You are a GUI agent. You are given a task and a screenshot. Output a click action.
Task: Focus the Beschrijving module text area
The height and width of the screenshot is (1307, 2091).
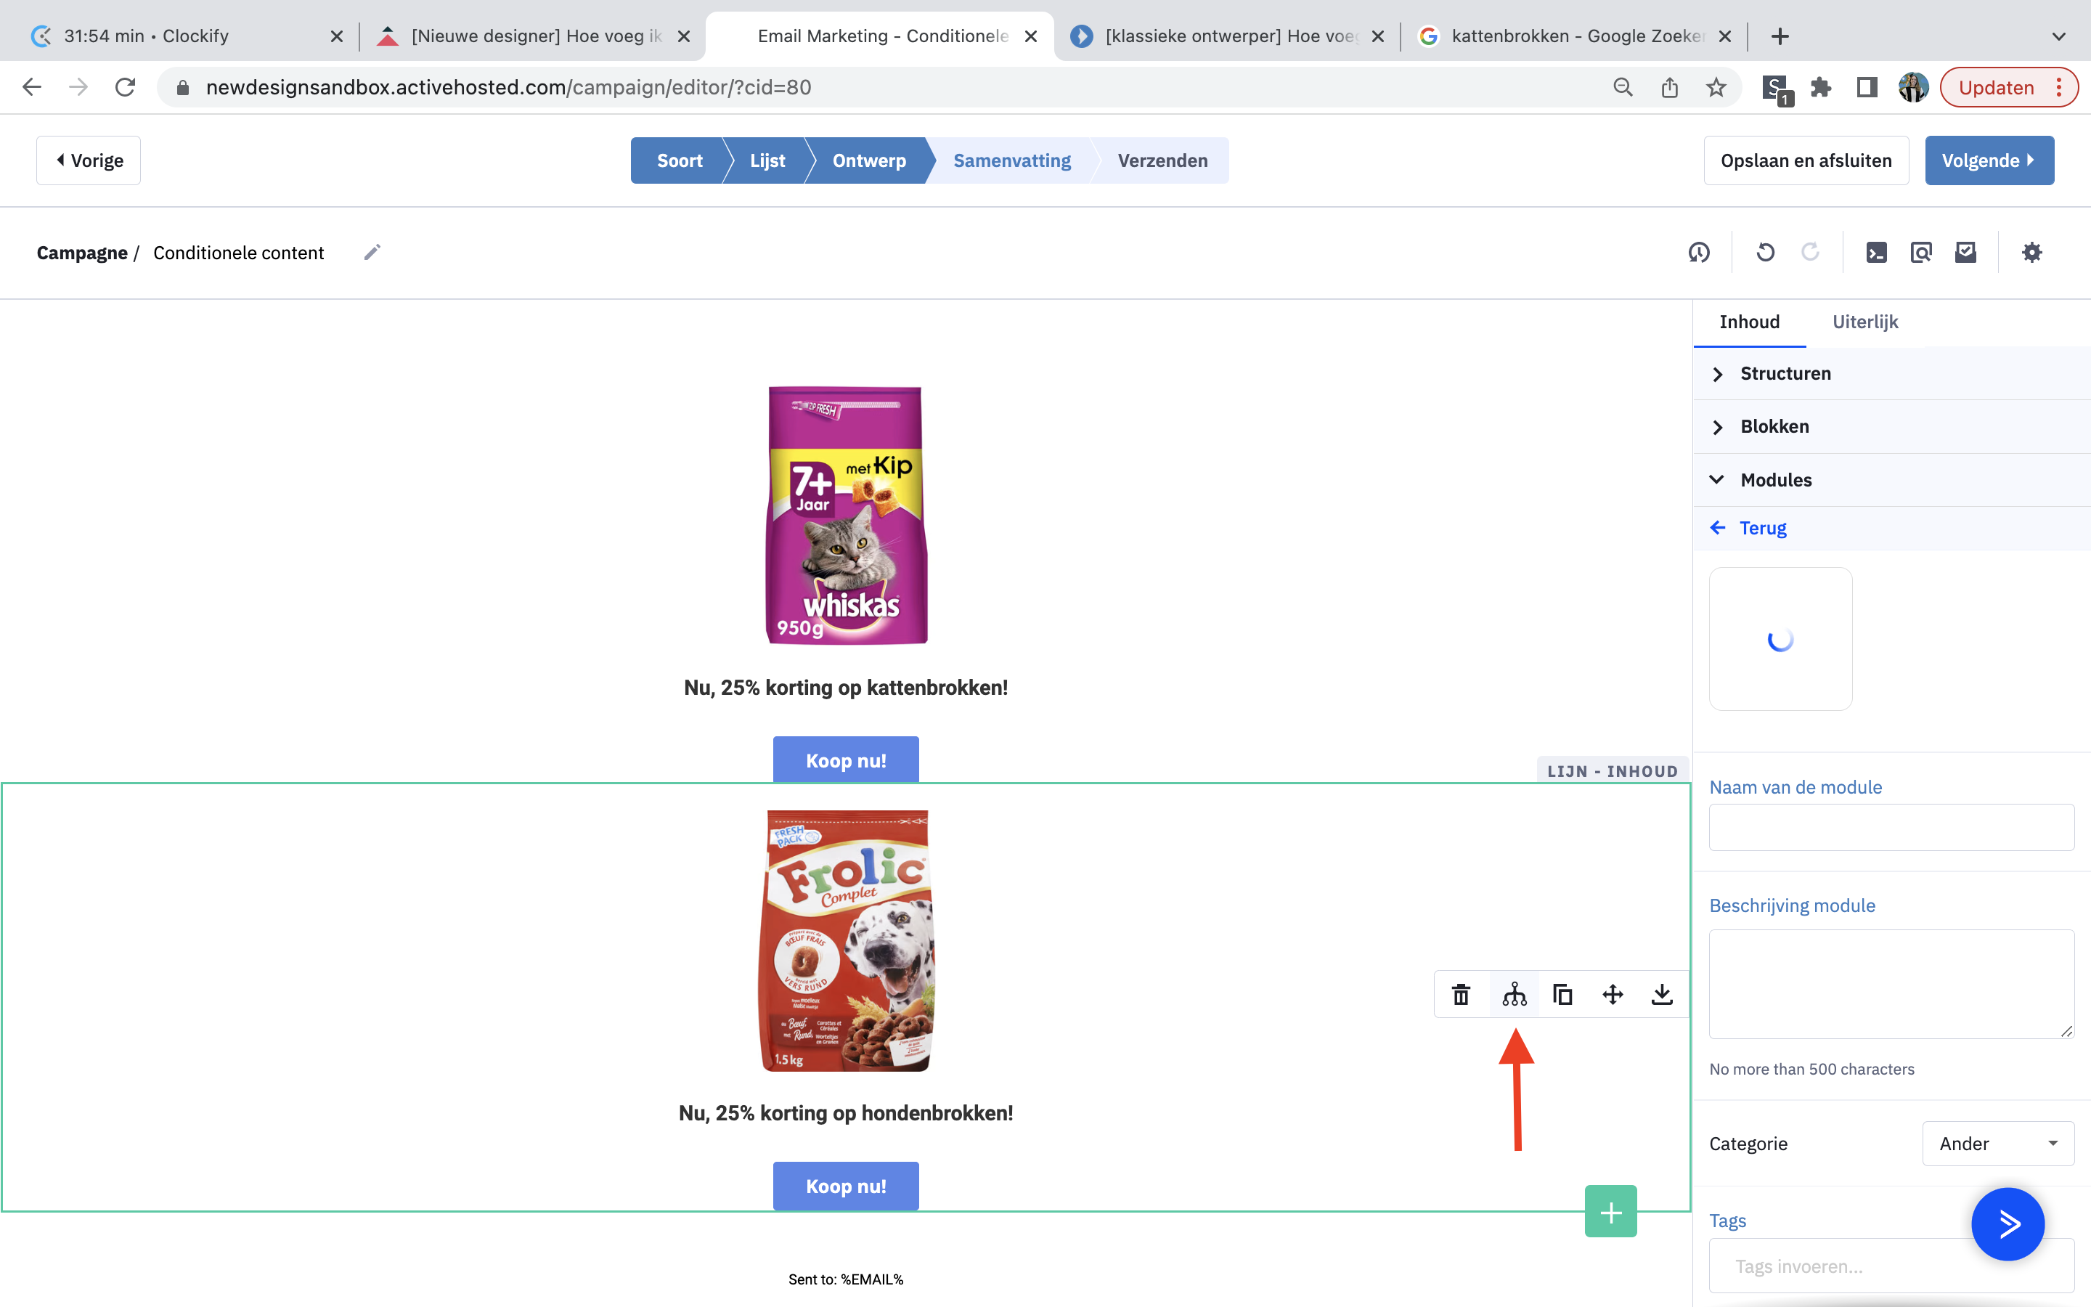point(1891,984)
